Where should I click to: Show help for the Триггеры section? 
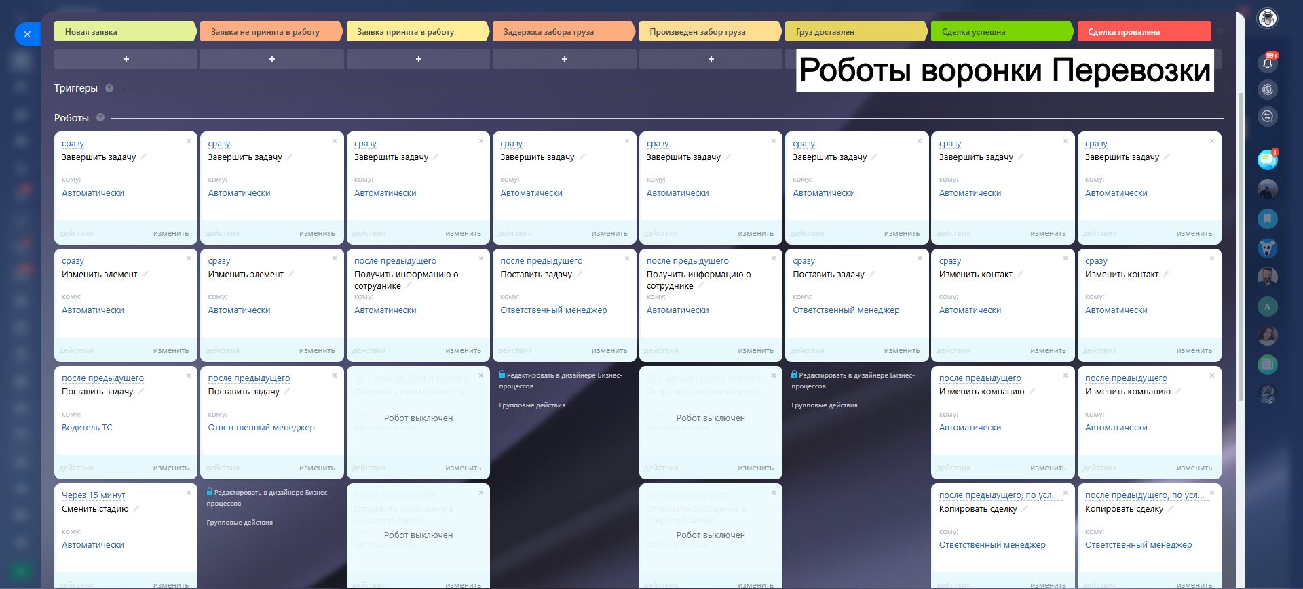point(109,88)
